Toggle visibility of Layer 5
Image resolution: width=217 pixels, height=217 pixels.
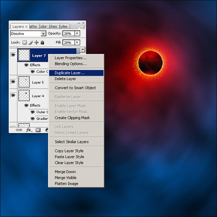13,82
